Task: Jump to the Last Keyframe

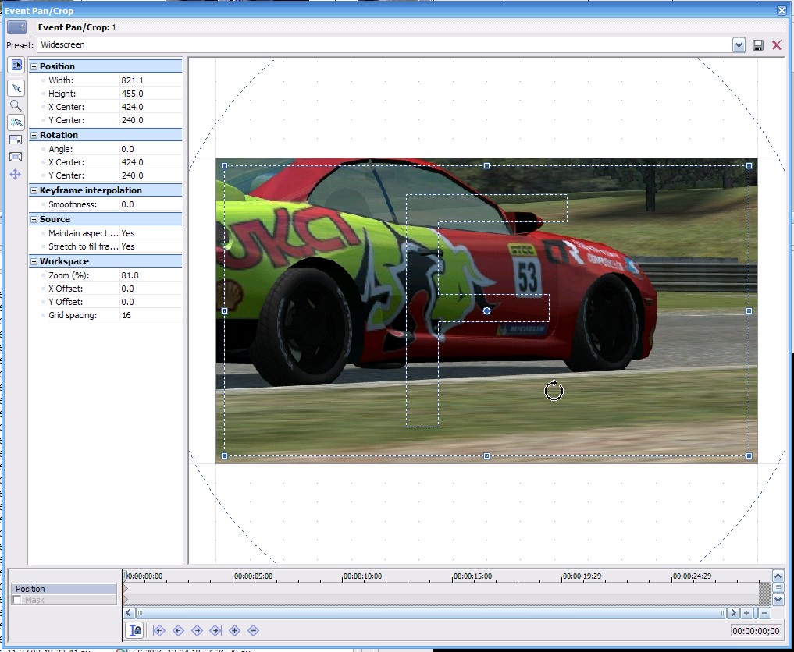Action: coord(215,630)
